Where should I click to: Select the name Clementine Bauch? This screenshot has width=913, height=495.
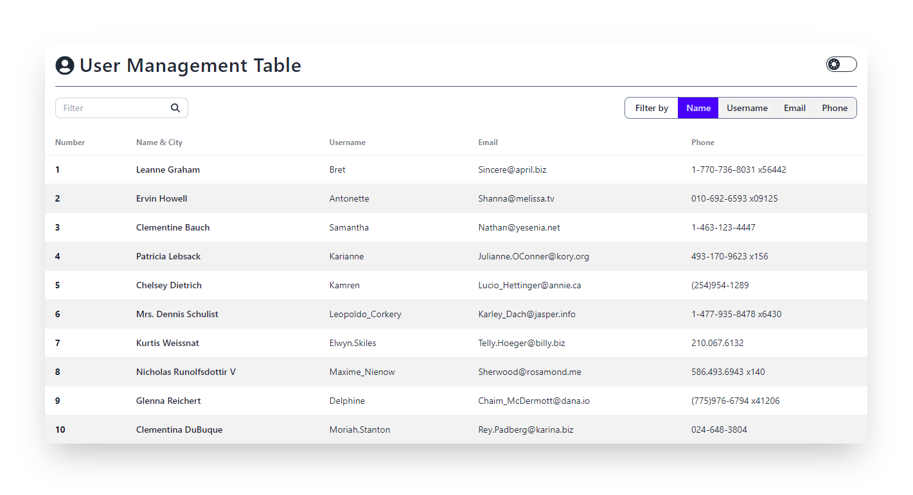pos(173,227)
